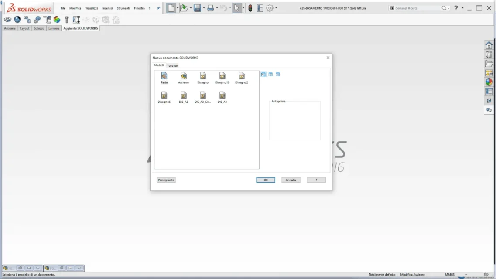
Task: Open the Tutorial tab
Action: point(172,65)
